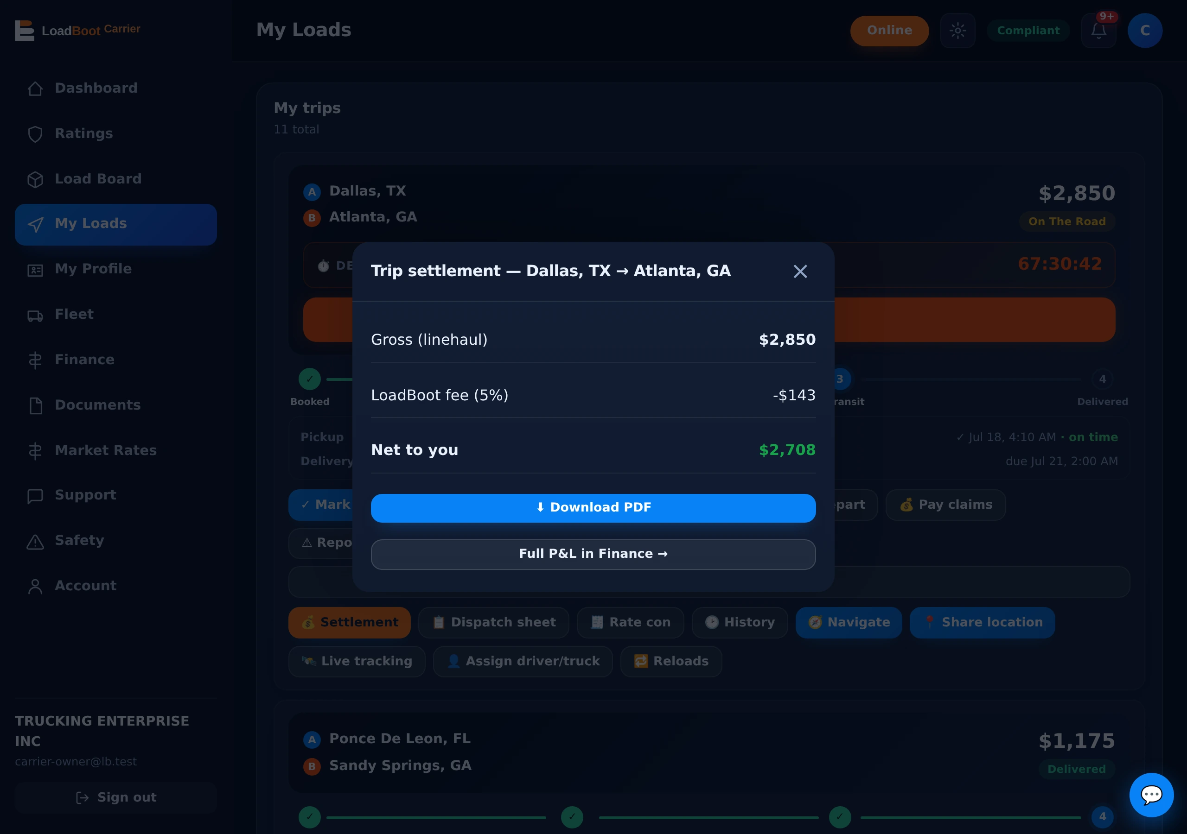This screenshot has height=834, width=1187.
Task: Open the Safety warning icon item
Action: click(35, 542)
